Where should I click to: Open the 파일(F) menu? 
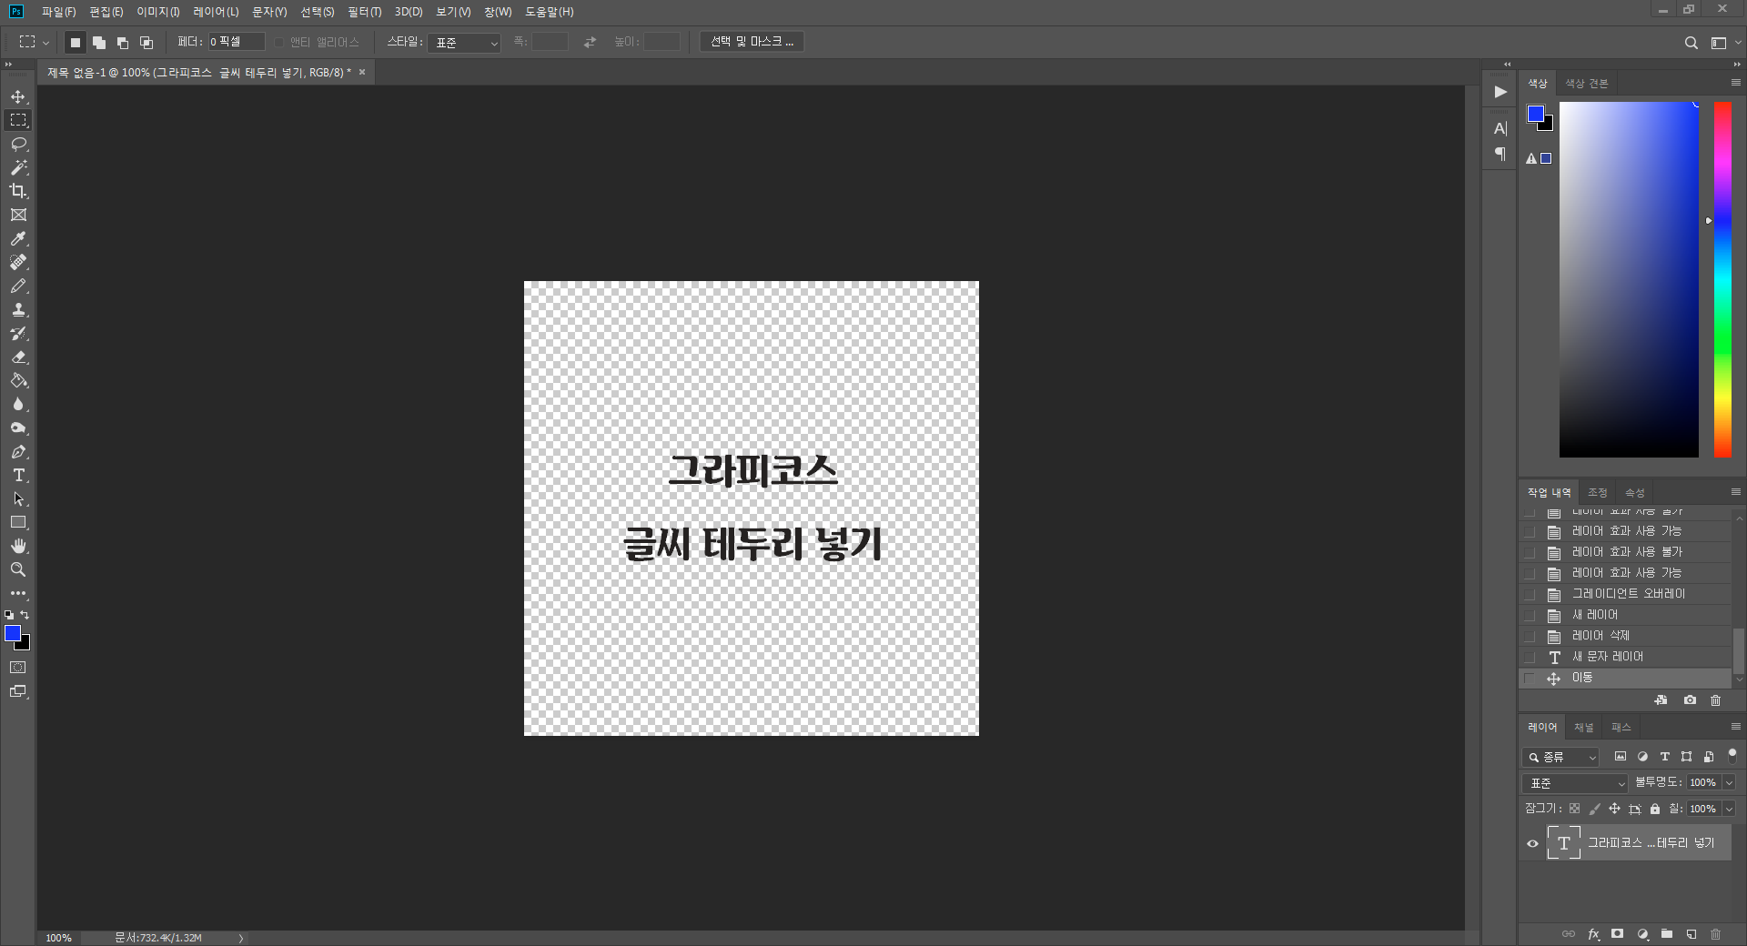[x=58, y=12]
